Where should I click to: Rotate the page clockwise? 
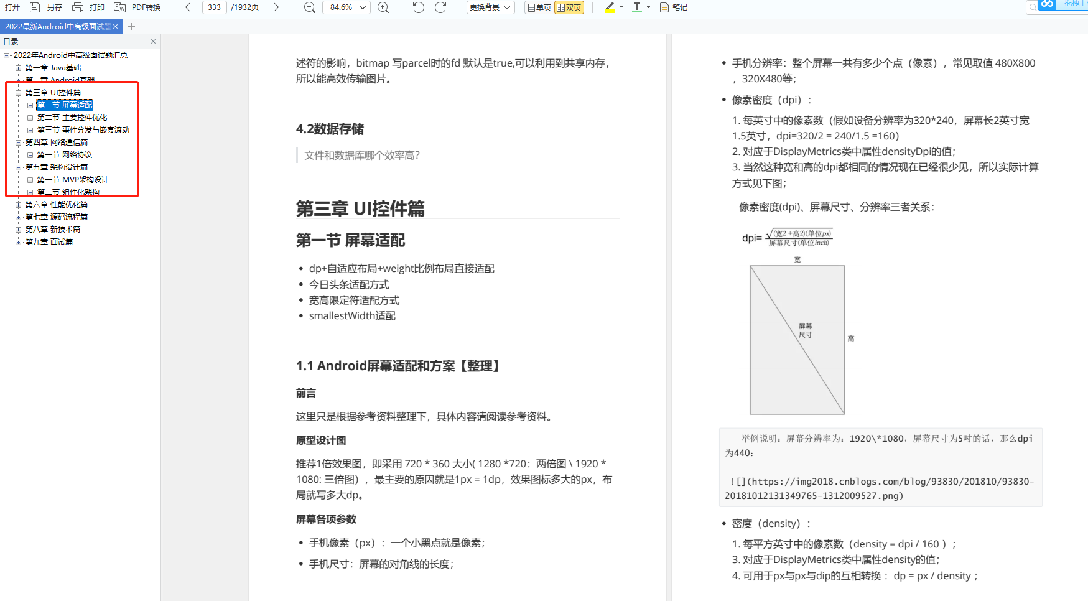(x=440, y=7)
